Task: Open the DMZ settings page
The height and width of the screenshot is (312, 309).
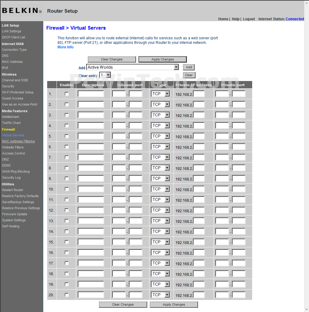Action: point(5,159)
